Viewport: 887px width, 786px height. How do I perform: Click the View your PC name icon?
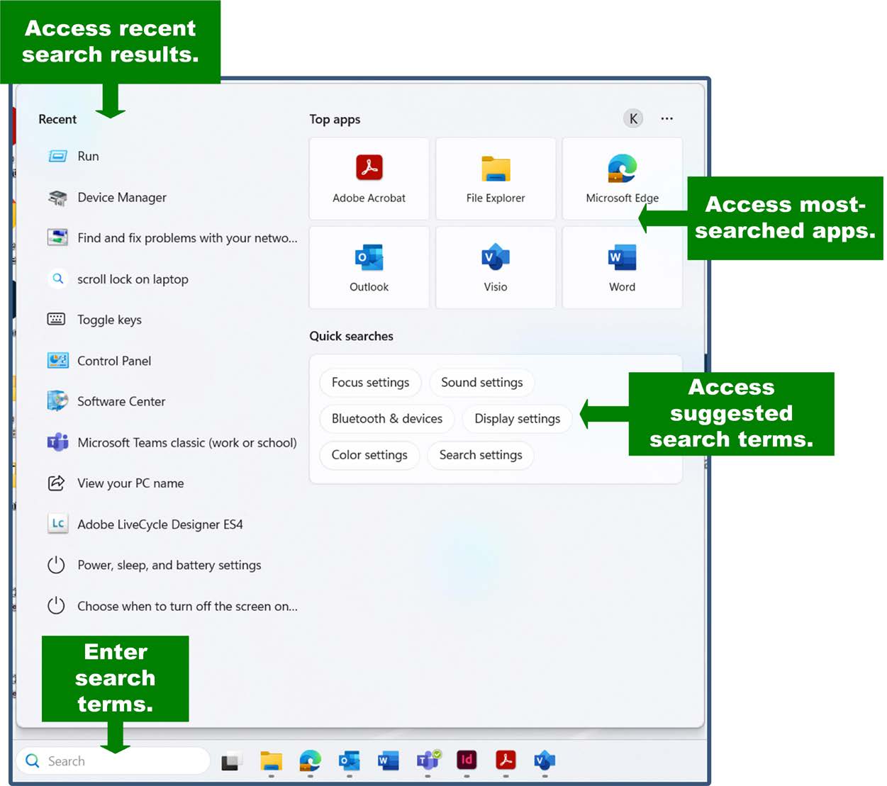[x=56, y=483]
